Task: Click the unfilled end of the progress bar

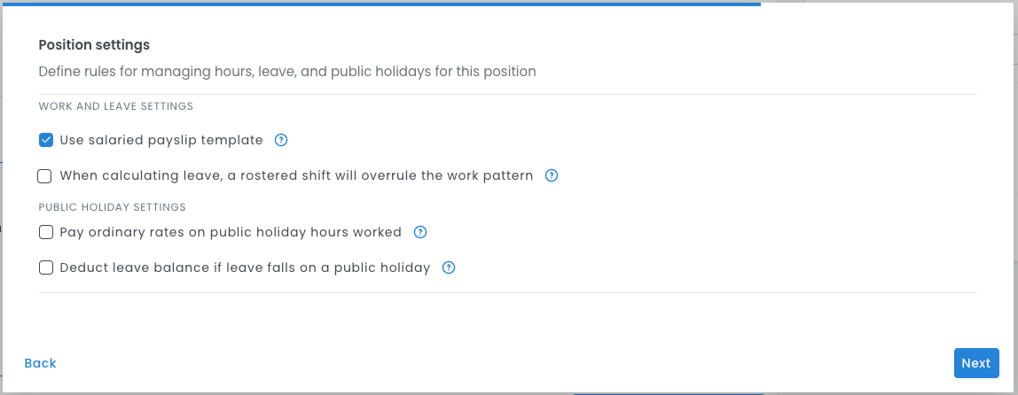Action: click(x=887, y=4)
